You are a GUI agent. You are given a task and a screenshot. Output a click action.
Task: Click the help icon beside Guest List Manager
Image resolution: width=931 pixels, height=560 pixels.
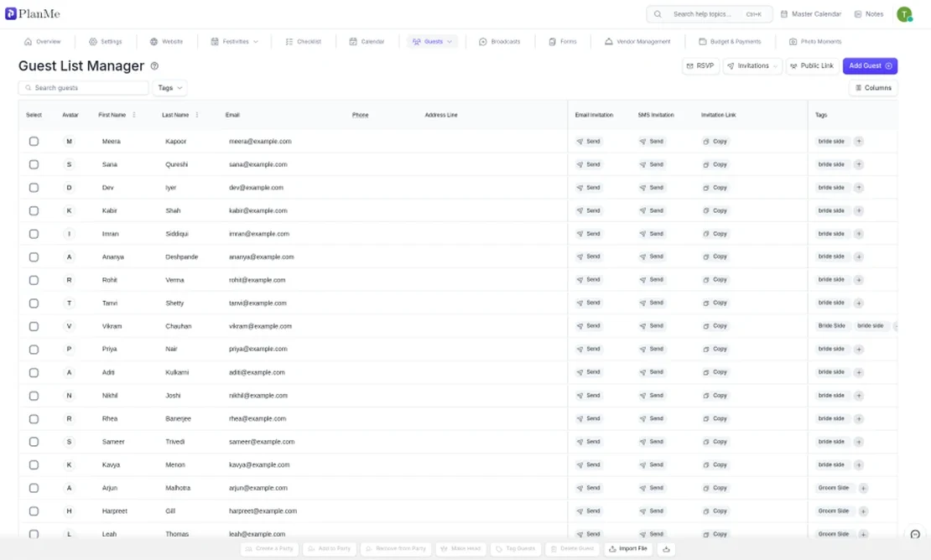coord(154,66)
